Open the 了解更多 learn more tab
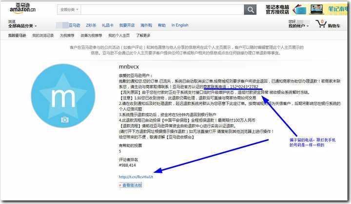Viewport: 351px width, 204px height. point(143,35)
